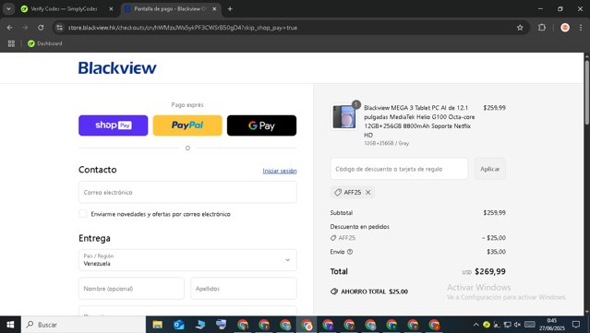Go back in browser history
The height and width of the screenshot is (333, 590).
coord(10,28)
